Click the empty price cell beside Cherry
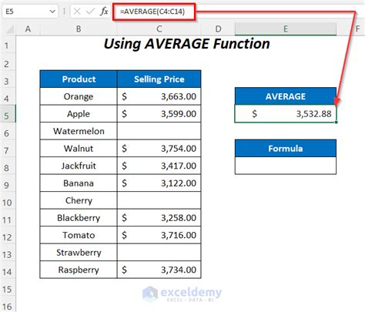The image size is (365, 312). 159,200
